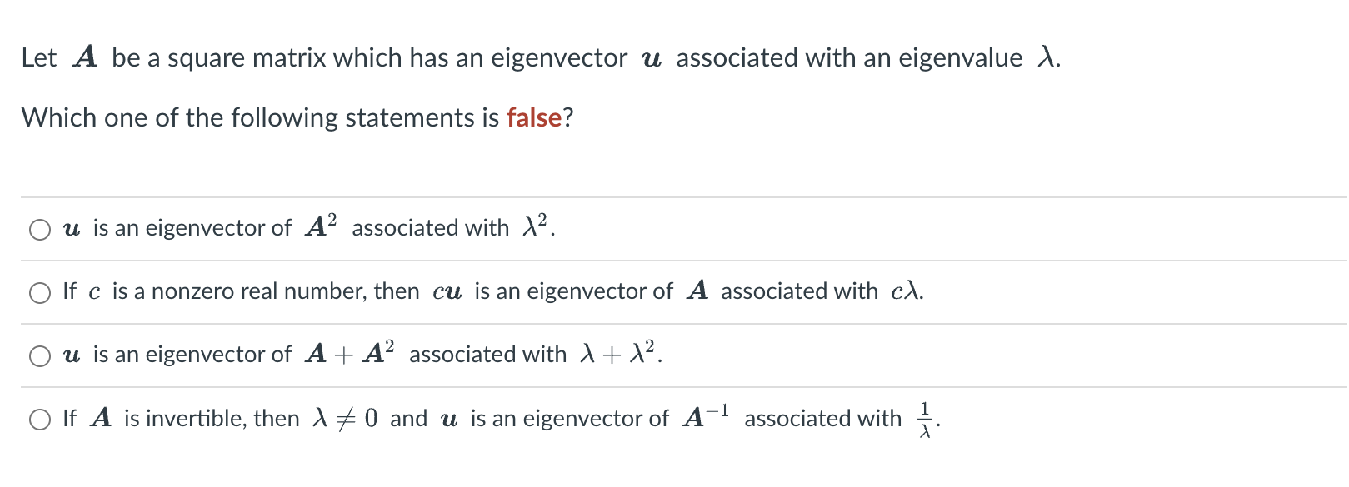1349x487 pixels.
Task: Click the cλ expression ending the second option
Action: [x=905, y=291]
